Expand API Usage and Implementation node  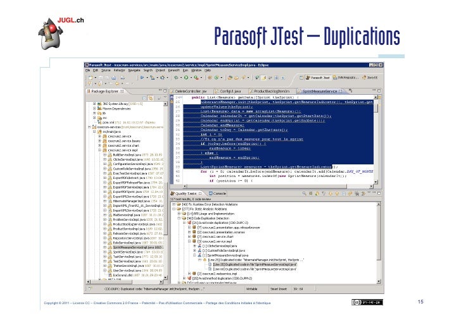tap(179, 214)
